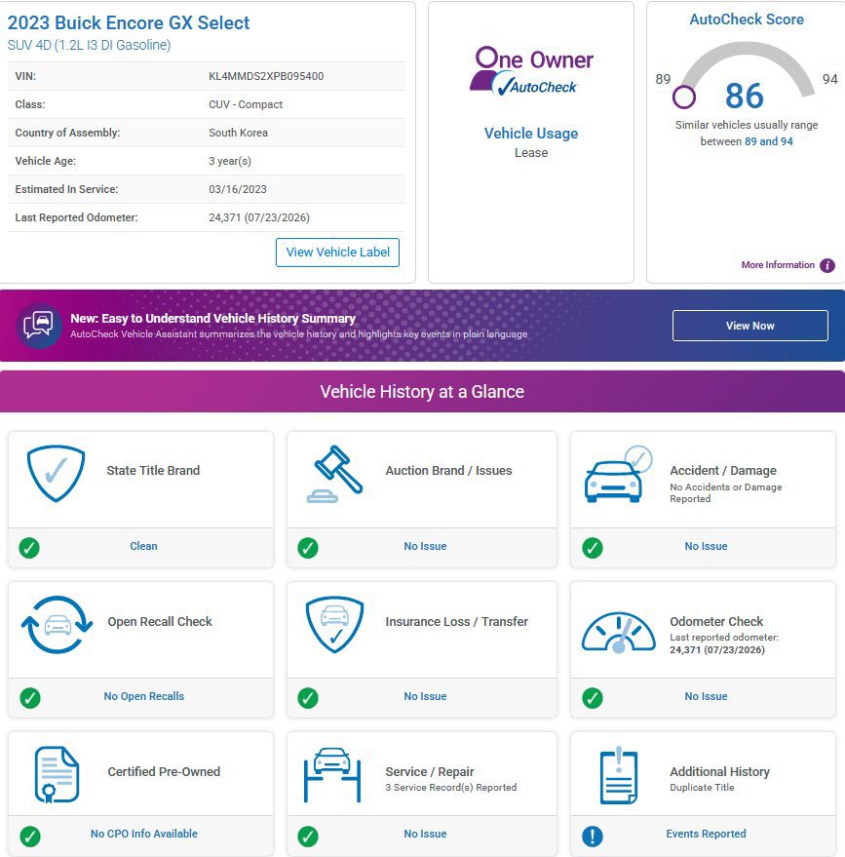This screenshot has width=845, height=857.
Task: Click the blue exclamation icon beside Events Reported
Action: [x=593, y=836]
